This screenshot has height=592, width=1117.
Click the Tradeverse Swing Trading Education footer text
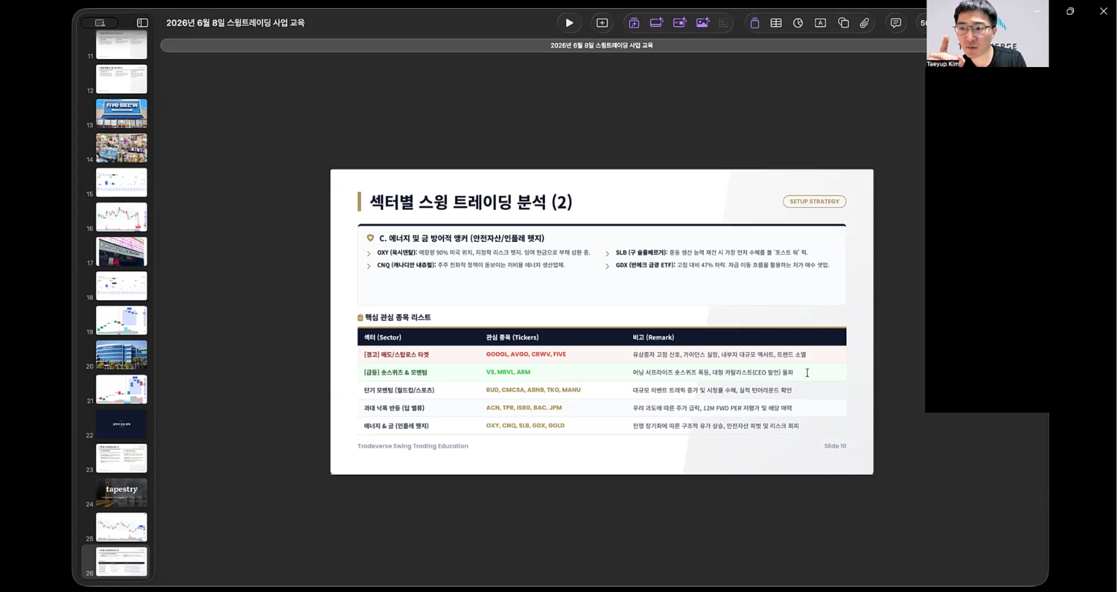[x=413, y=446]
